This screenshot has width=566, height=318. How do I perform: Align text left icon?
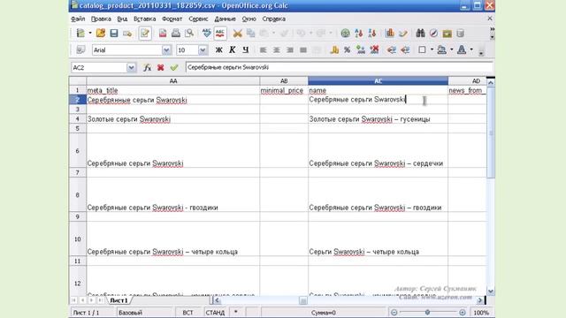(x=264, y=49)
